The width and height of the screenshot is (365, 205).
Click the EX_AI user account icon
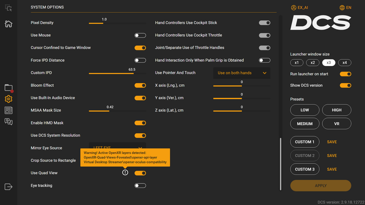point(294,8)
